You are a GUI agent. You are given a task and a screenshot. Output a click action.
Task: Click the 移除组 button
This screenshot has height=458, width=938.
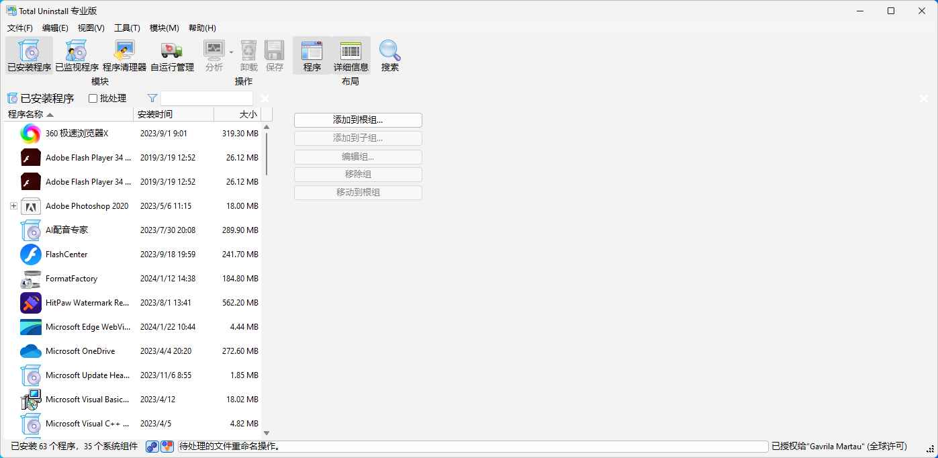[x=357, y=174]
